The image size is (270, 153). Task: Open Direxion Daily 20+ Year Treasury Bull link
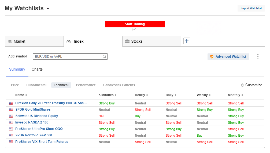51,103
